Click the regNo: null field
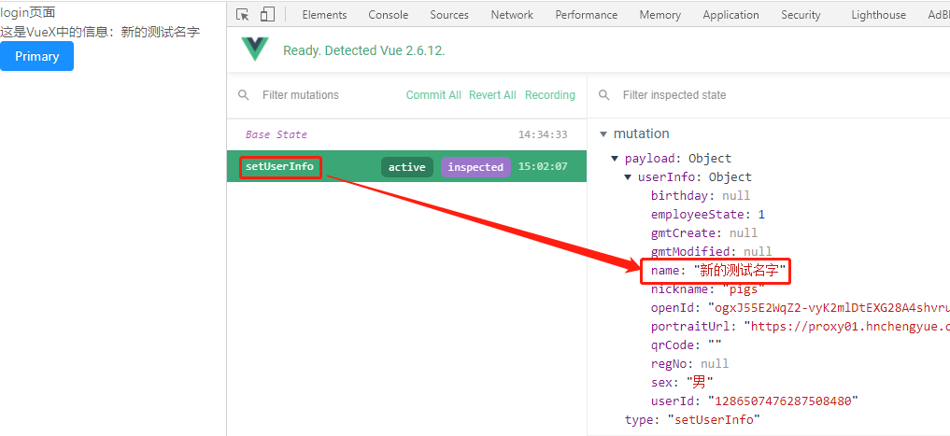Image resolution: width=950 pixels, height=436 pixels. tap(690, 364)
